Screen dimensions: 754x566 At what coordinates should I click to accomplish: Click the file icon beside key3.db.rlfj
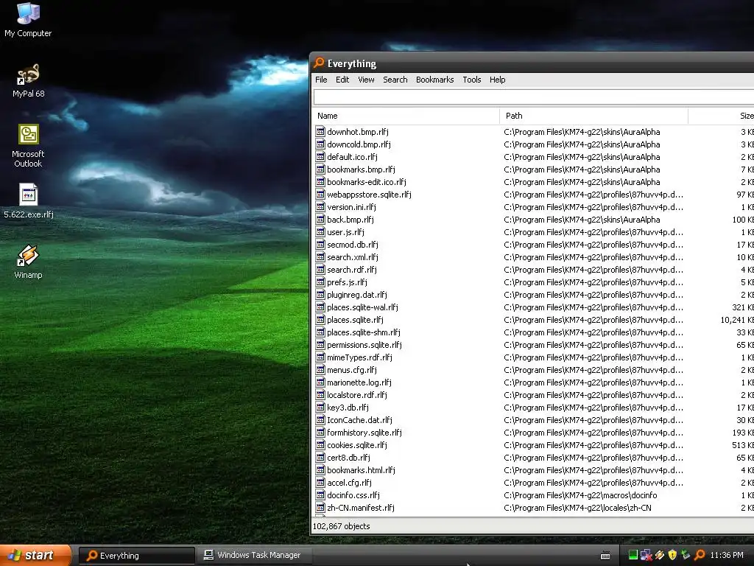(320, 407)
